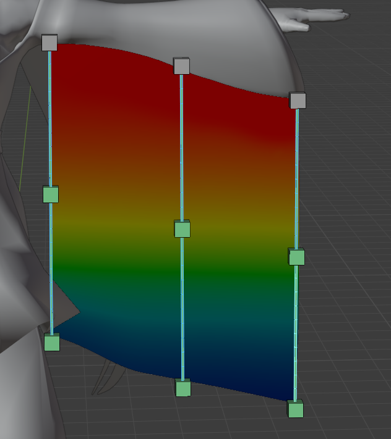Click lower cyan bone segment of right chain

click(x=296, y=333)
